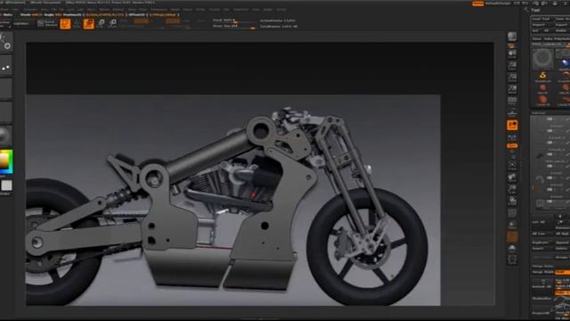Select right shelf Move view icon
The width and height of the screenshot is (570, 321).
tap(512, 177)
